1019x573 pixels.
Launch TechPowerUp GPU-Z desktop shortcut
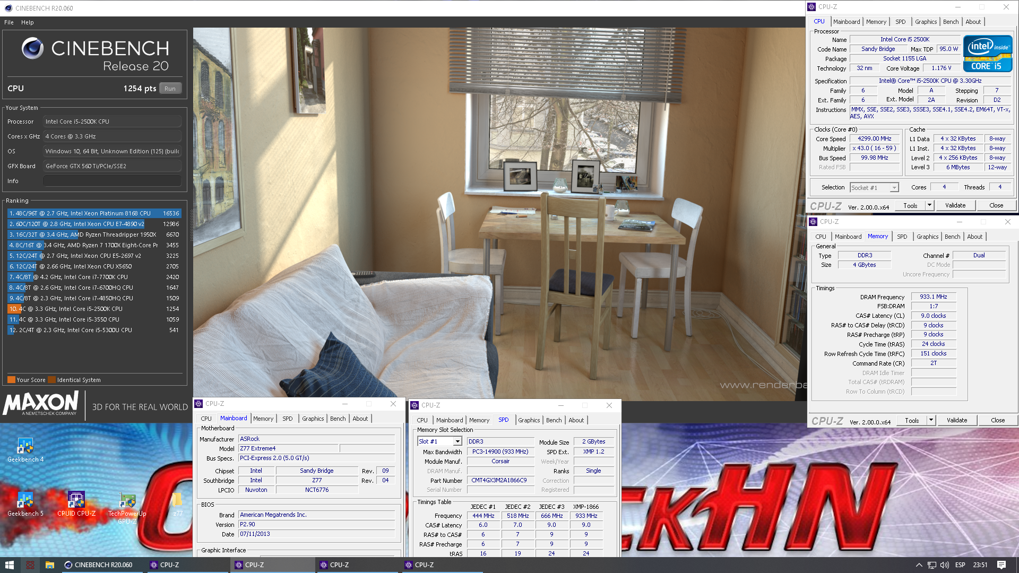[127, 507]
